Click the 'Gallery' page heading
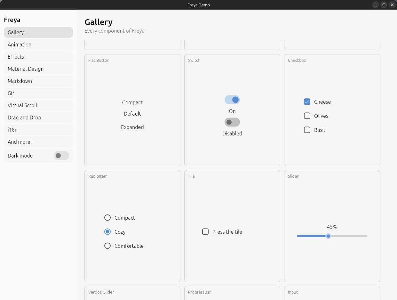This screenshot has height=300, width=397. coord(99,22)
